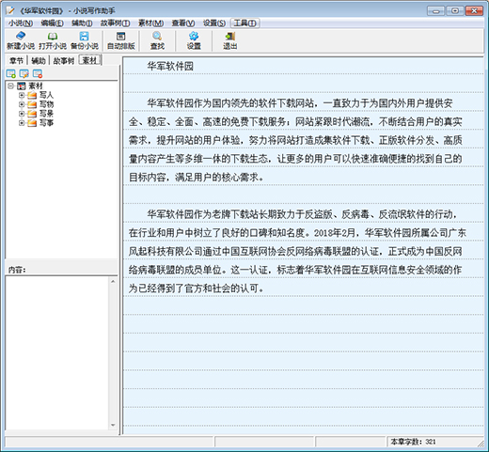489x452 pixels.
Task: Open the 查看(V) menu
Action: pyautogui.click(x=183, y=23)
